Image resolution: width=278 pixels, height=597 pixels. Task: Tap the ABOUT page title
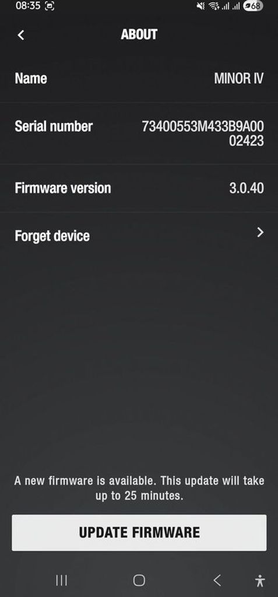tap(139, 34)
